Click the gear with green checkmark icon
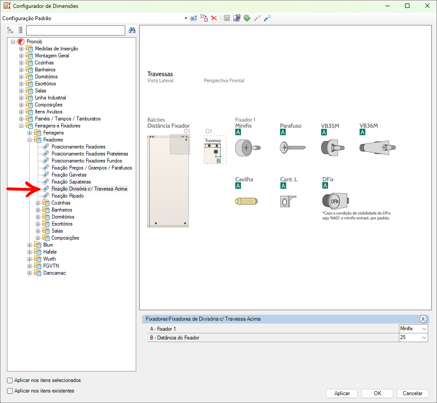 [247, 18]
